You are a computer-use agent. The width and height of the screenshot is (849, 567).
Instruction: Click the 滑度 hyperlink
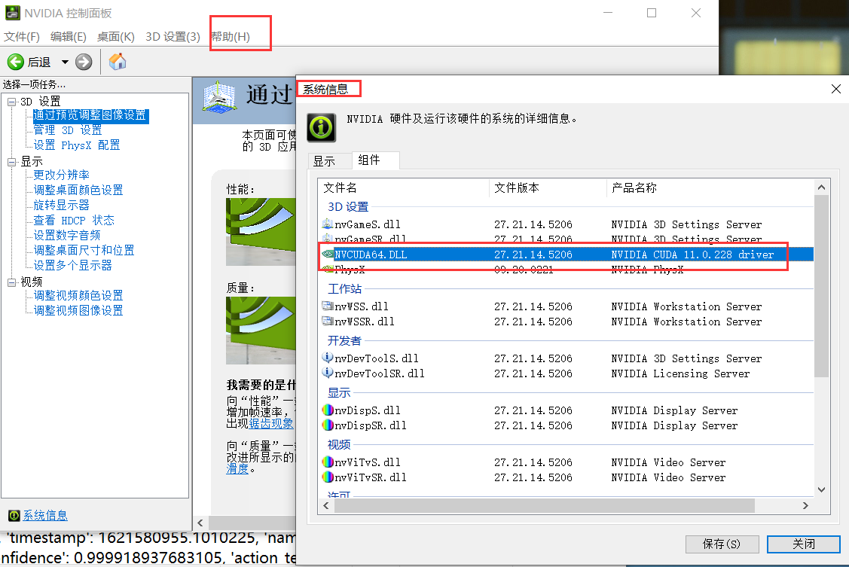(x=237, y=469)
